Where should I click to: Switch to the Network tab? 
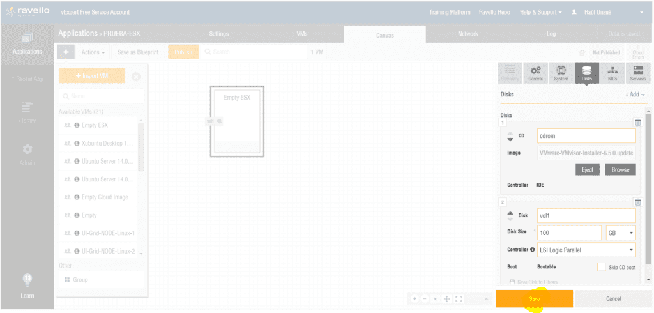point(468,34)
